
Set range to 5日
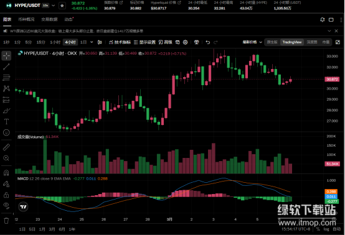coord(32,229)
